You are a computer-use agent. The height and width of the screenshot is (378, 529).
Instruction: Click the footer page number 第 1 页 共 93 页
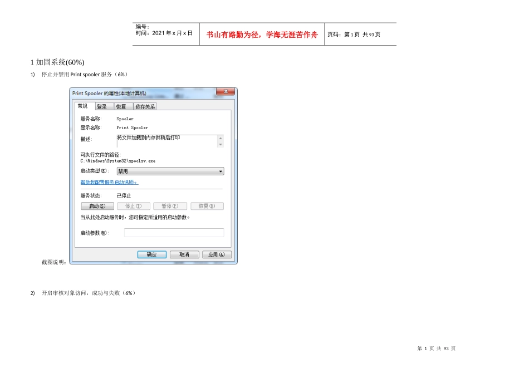pos(436,348)
